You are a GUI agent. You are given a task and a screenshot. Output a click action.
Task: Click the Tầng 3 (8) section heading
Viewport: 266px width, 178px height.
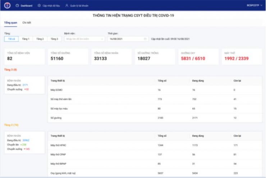pos(10,69)
